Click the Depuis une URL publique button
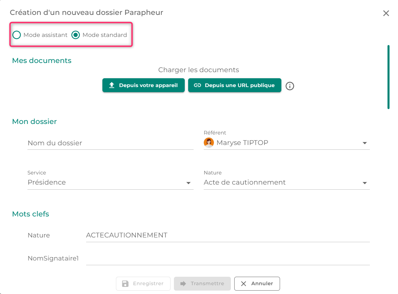Screen dimensions: 398x294 tap(235, 85)
